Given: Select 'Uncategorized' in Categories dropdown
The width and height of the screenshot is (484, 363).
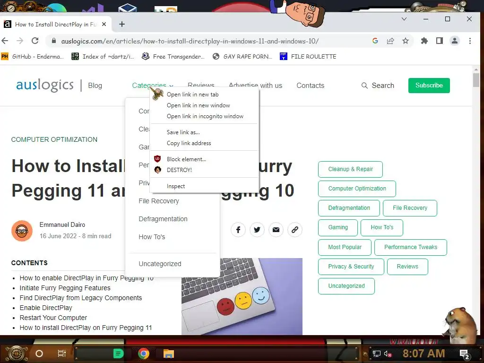Looking at the screenshot, I should (160, 264).
